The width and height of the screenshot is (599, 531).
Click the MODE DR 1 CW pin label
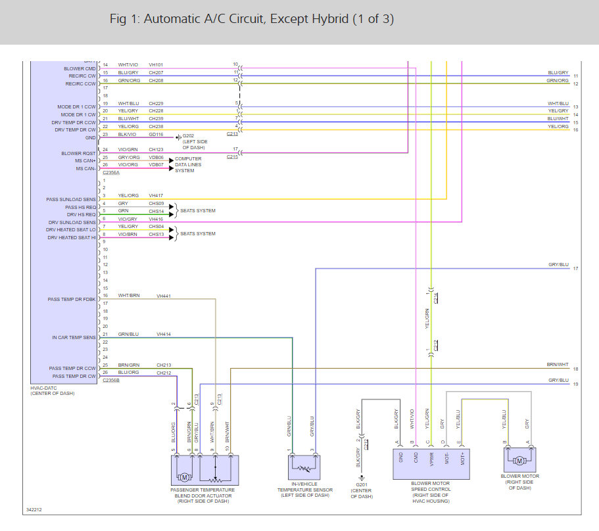point(78,114)
